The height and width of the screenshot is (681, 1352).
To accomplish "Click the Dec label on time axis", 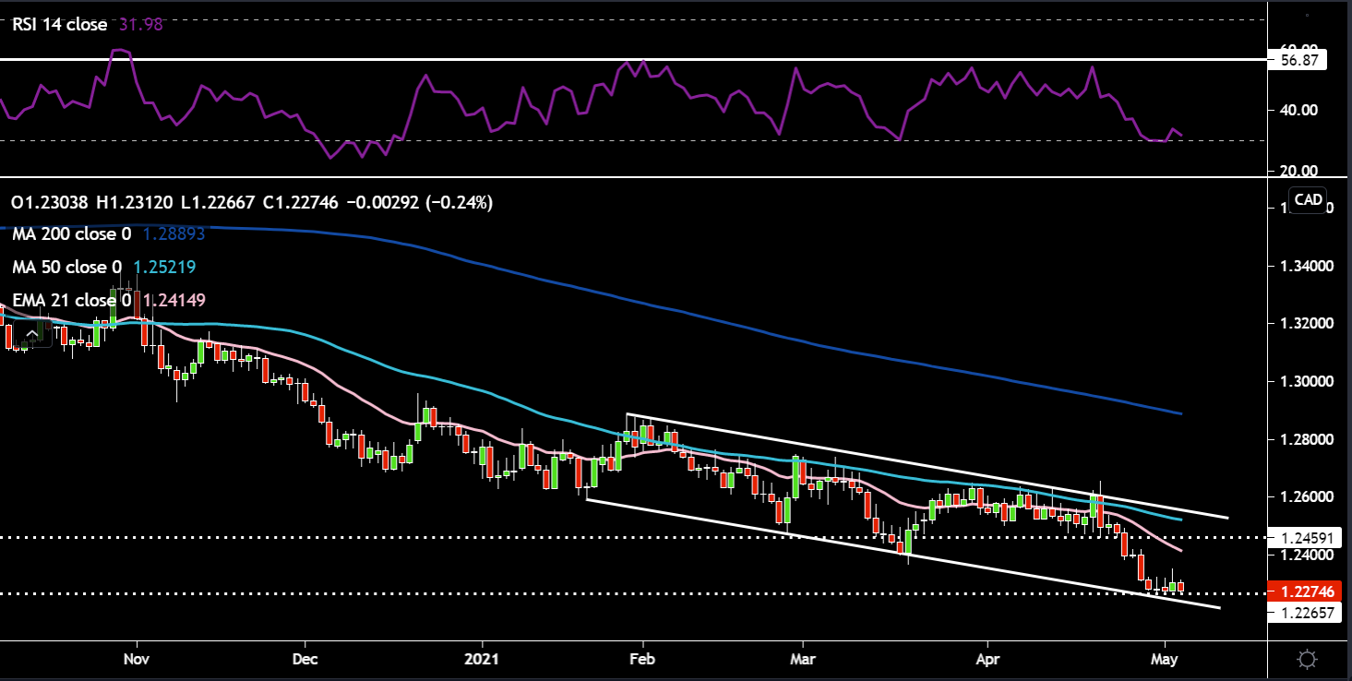I will [305, 660].
